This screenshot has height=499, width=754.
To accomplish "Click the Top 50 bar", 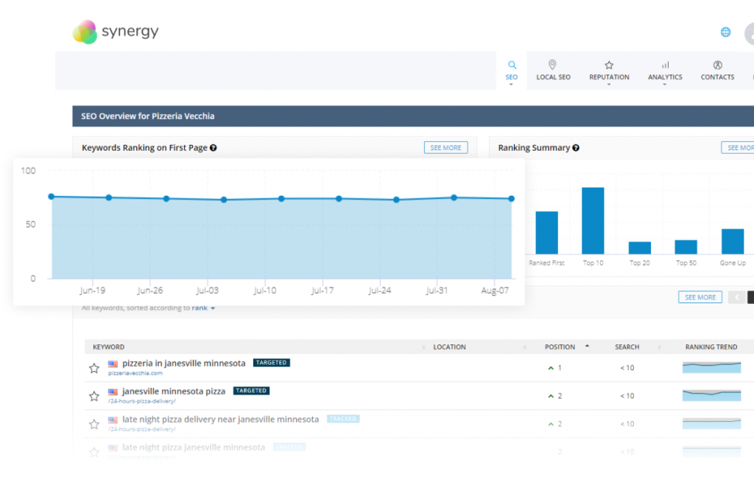I will click(686, 247).
